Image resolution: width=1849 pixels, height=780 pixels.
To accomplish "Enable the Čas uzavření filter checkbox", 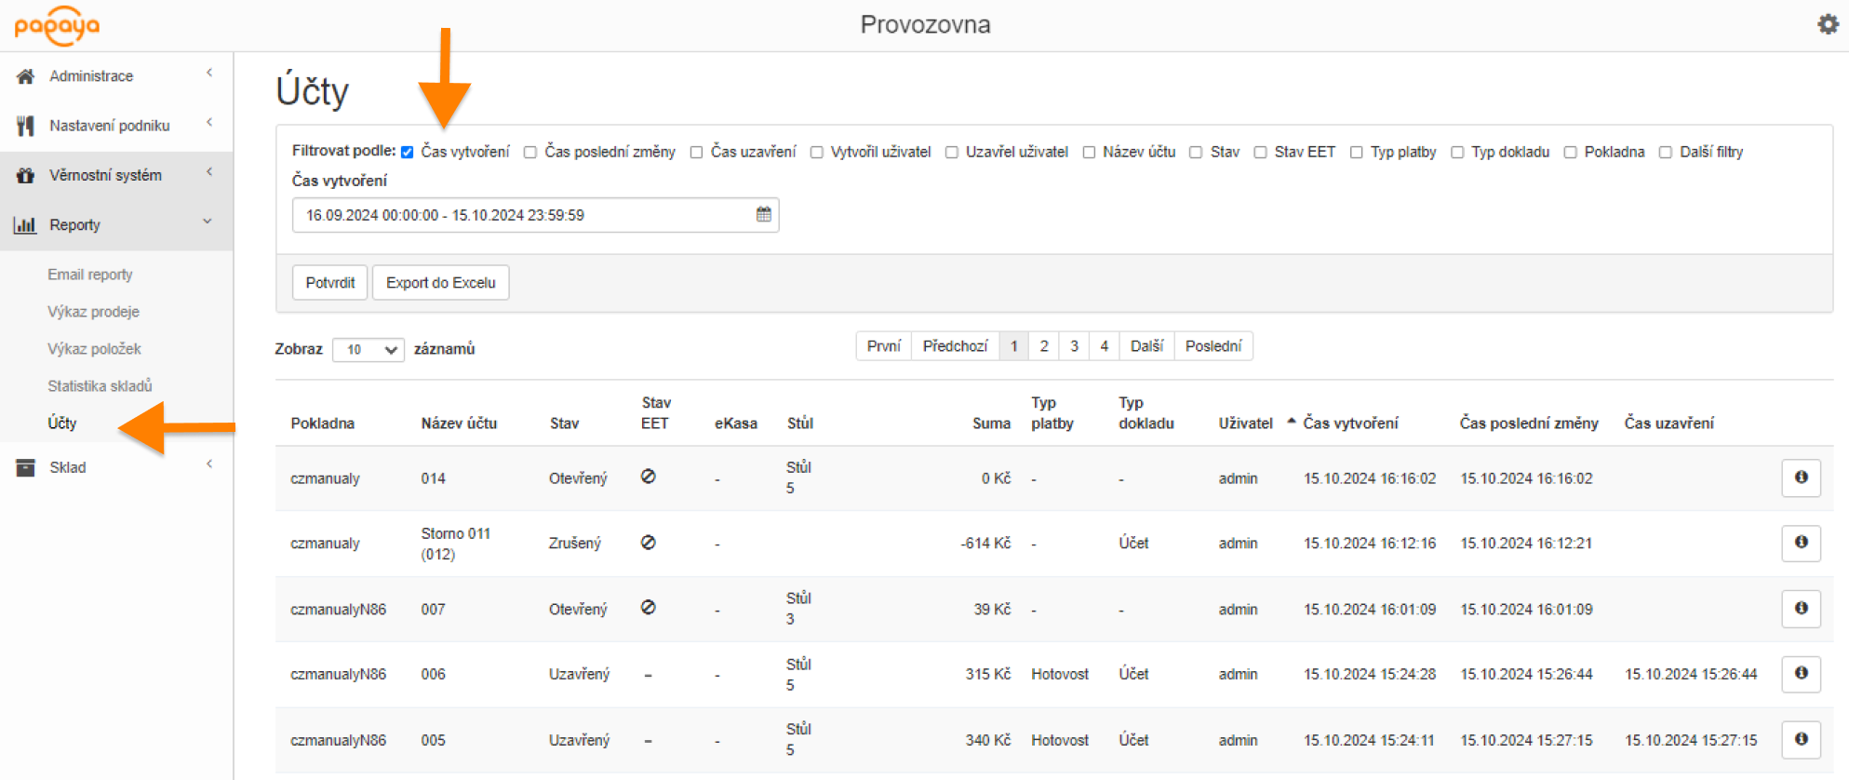I will tap(696, 153).
